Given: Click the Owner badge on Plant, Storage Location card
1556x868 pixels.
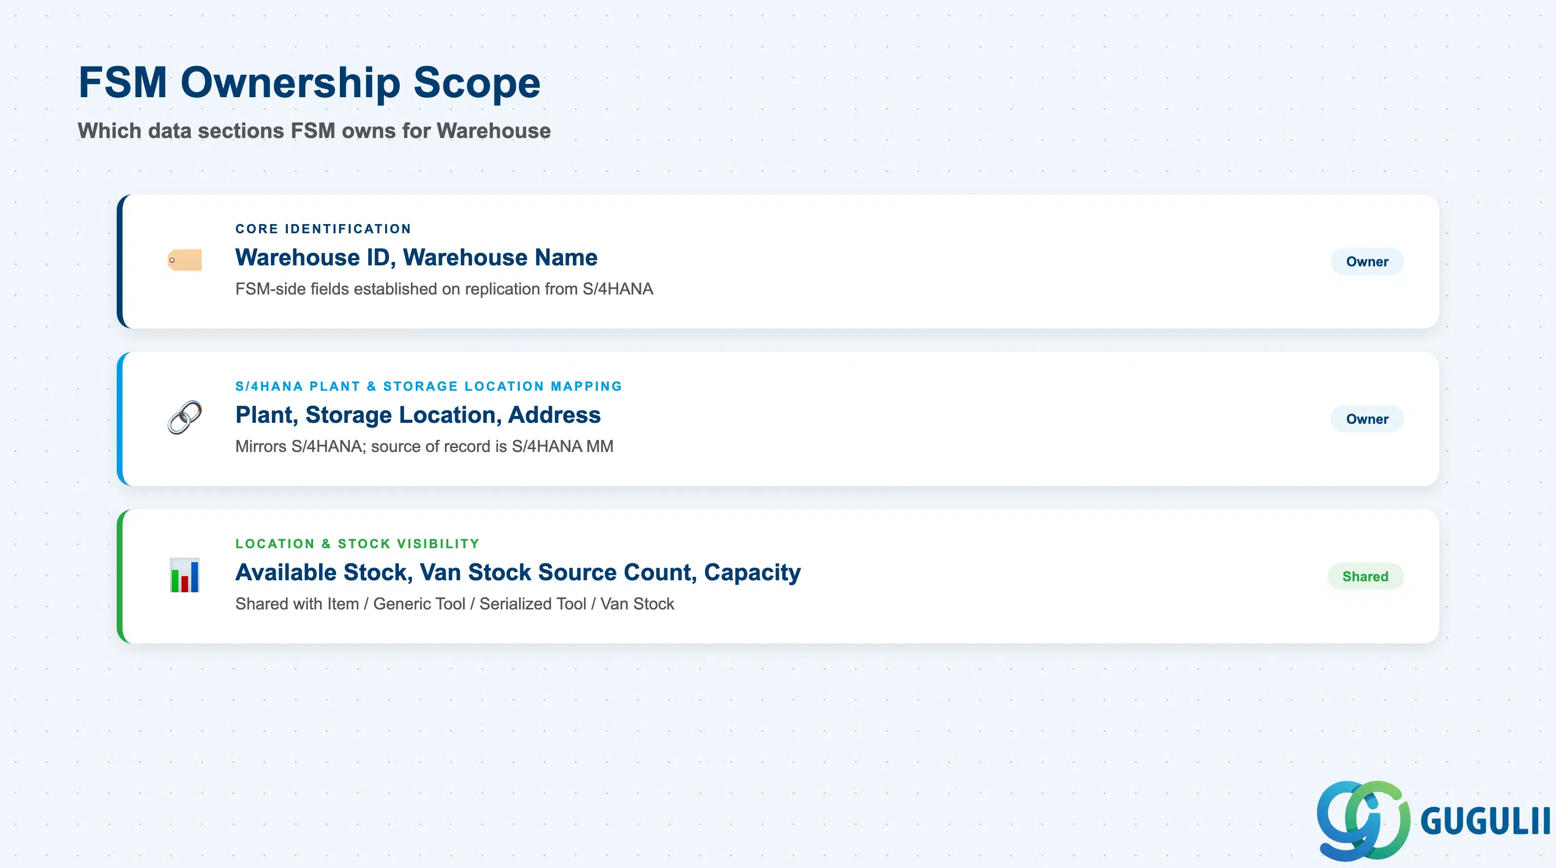Looking at the screenshot, I should click(x=1367, y=419).
